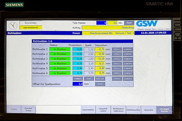Viewport: 182px width, 121px height.
Task: Click the Maschinenrezept 001 Rezept field
Action: coord(108,33)
